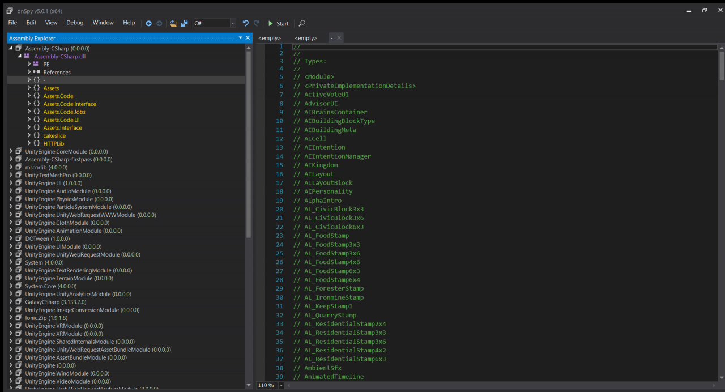
Task: Click the Navigate Forward arrow icon
Action: pos(159,23)
